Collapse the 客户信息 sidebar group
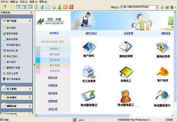 coord(30,21)
